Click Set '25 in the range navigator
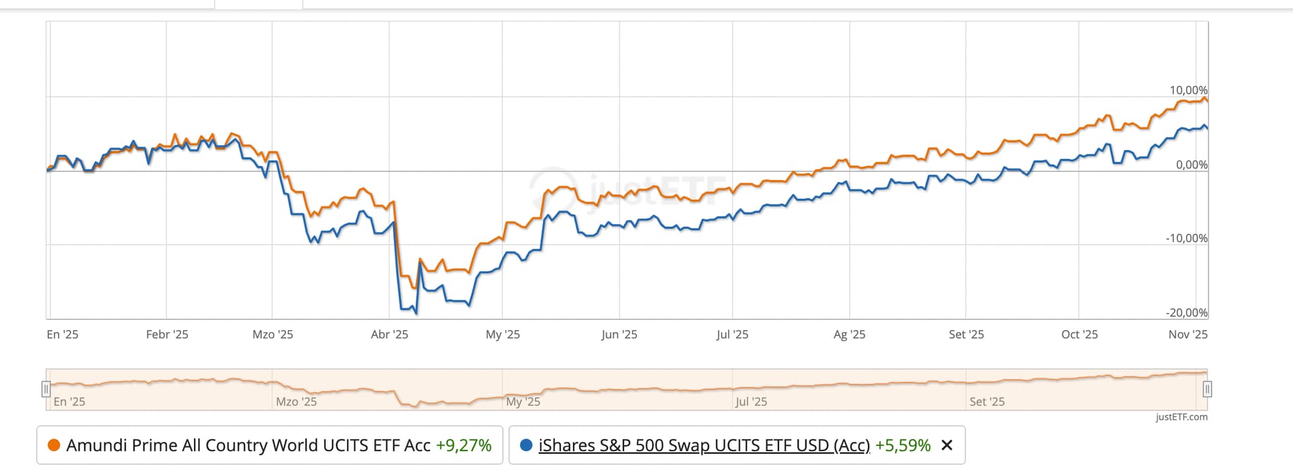Viewport: 1293px width, 474px height. (987, 401)
